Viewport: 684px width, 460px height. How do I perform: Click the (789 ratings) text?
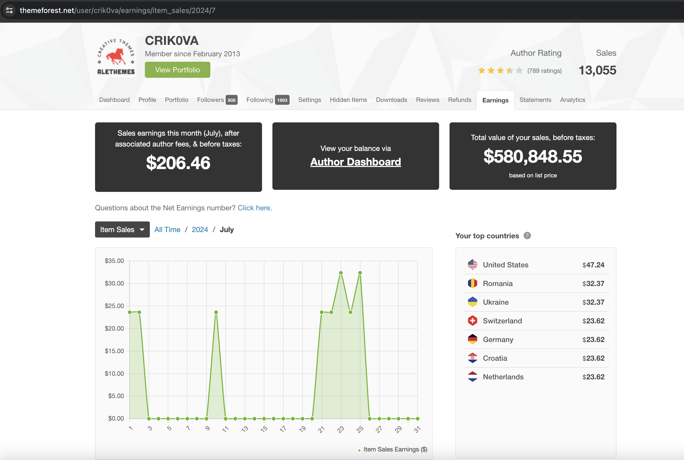point(544,71)
